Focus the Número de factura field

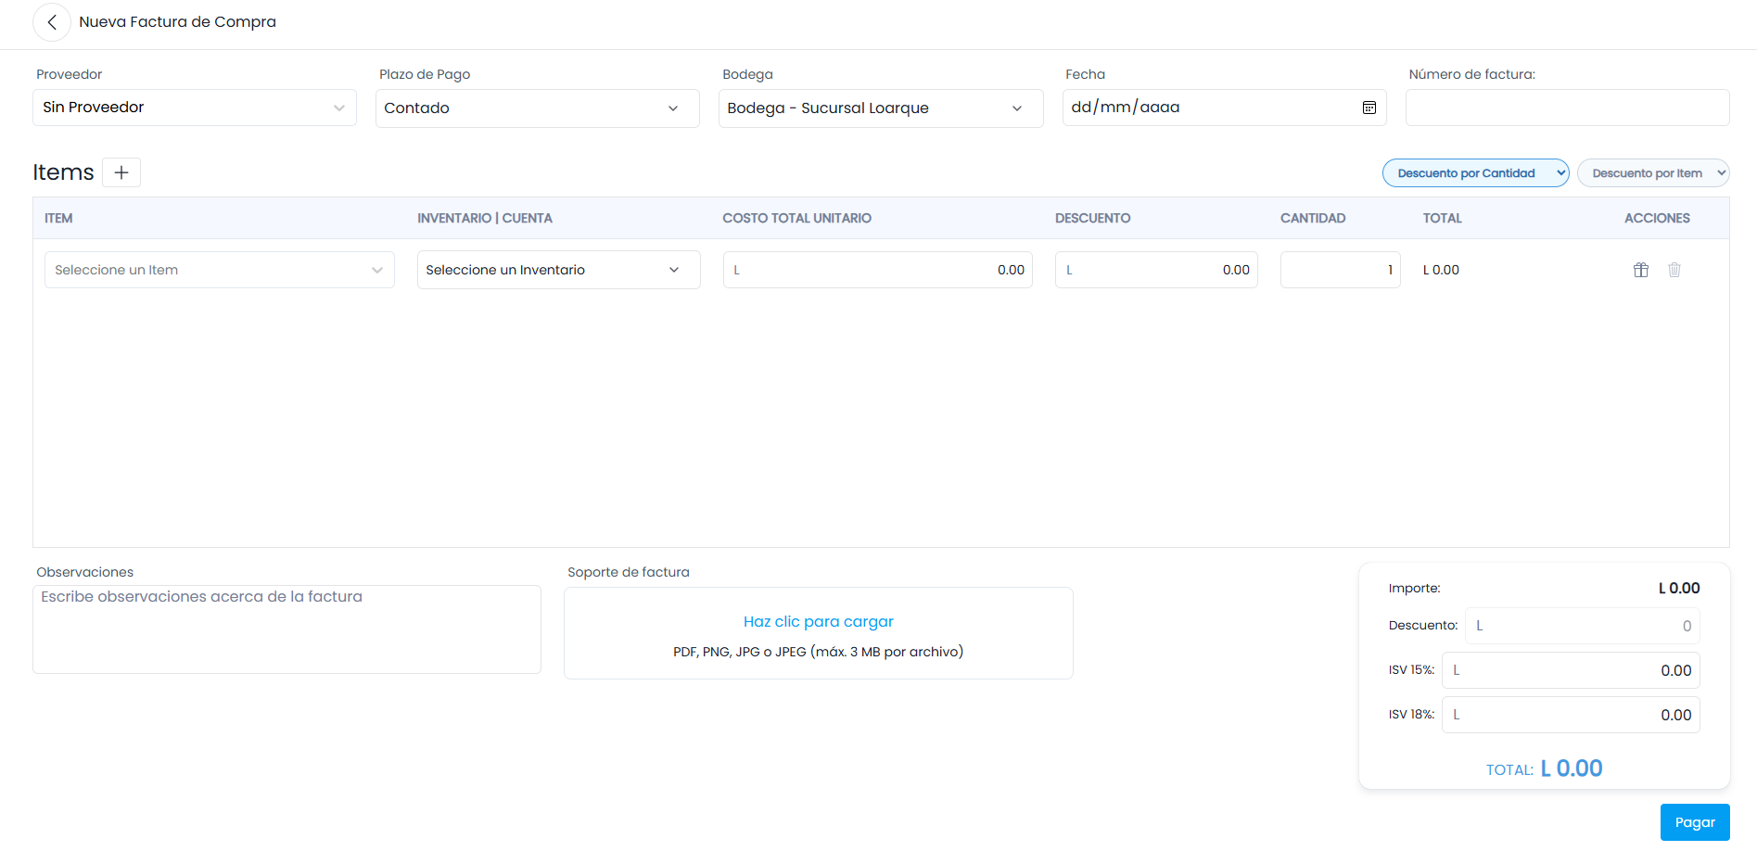(x=1567, y=108)
